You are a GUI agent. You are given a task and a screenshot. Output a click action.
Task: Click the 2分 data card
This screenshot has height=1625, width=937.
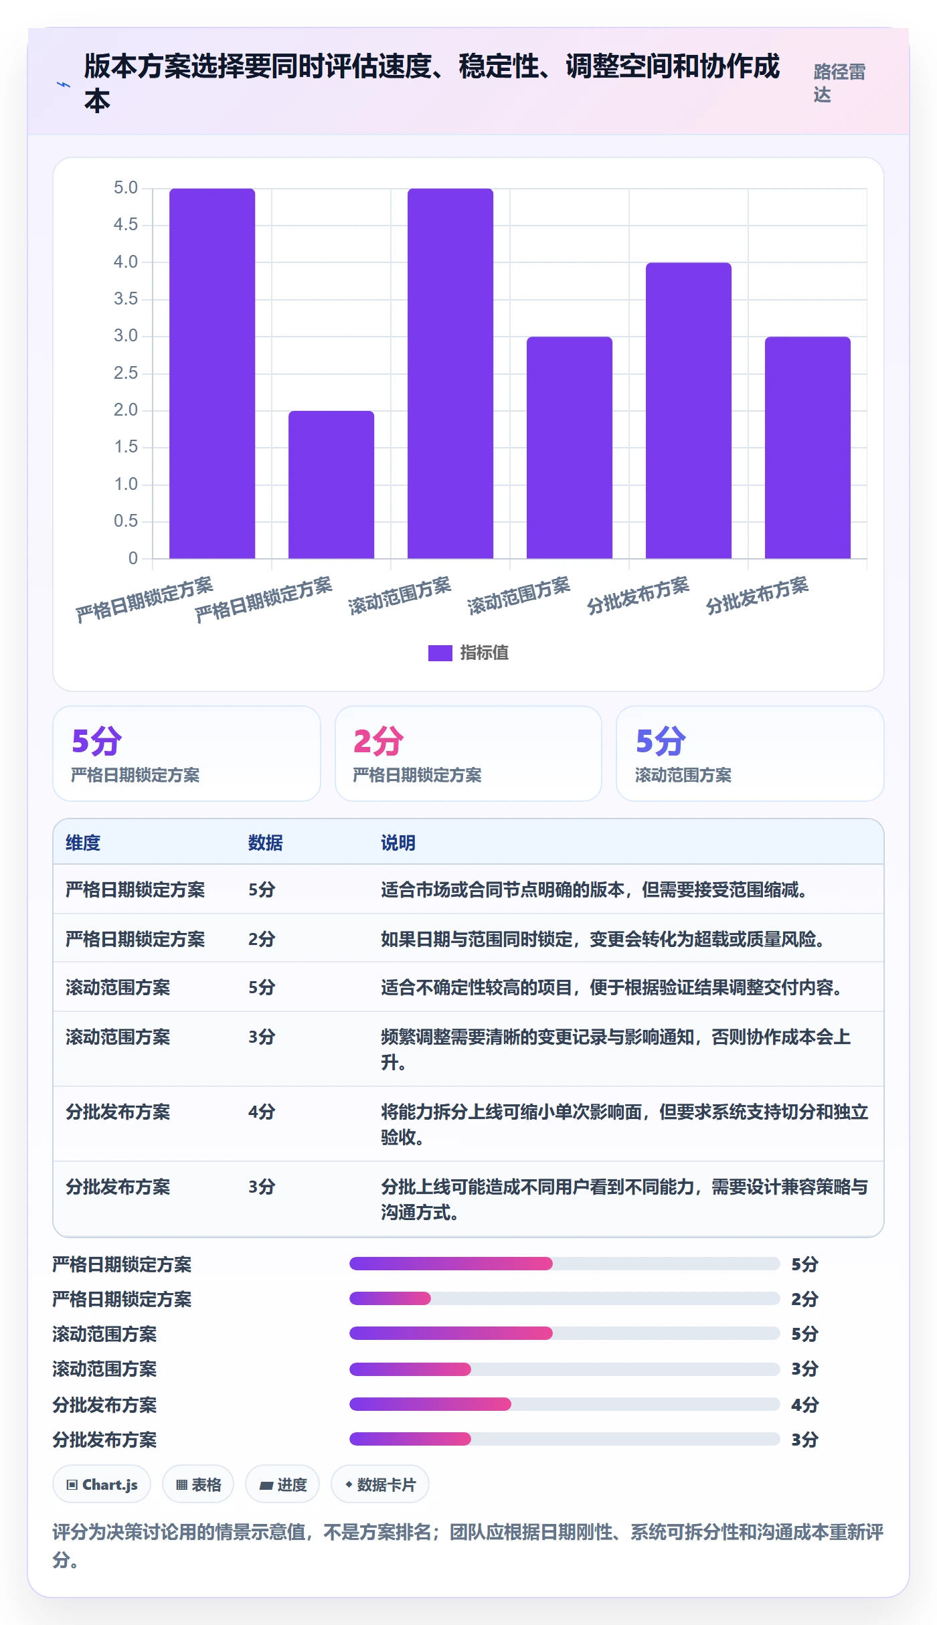pos(468,754)
